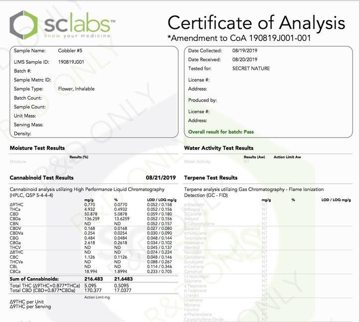Click CBD percent value '5.0878'
The image size is (359, 322).
(121, 214)
